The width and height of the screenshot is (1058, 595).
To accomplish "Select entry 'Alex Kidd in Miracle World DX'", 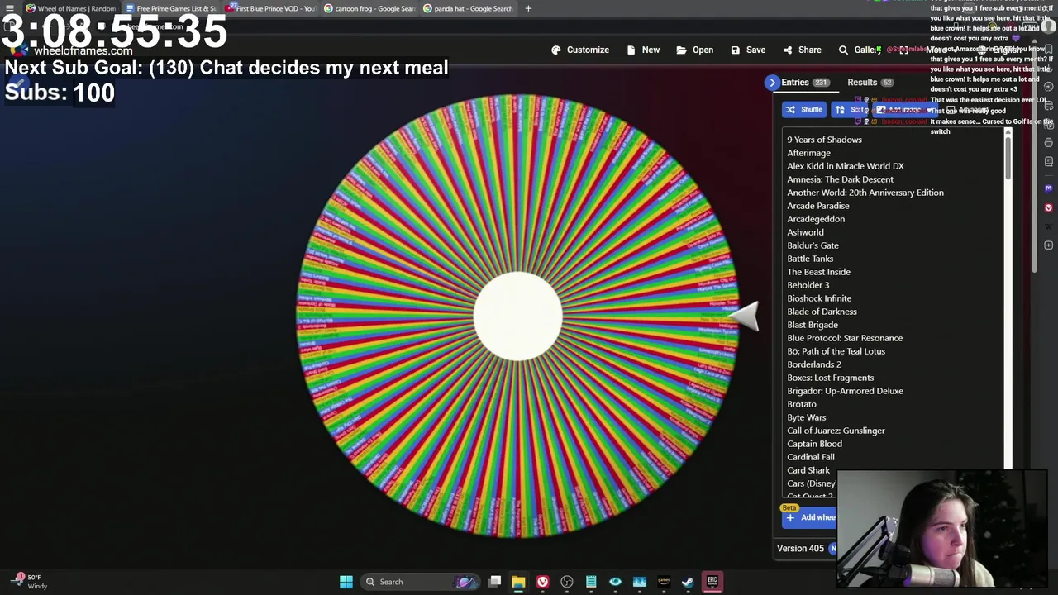I will click(x=845, y=166).
